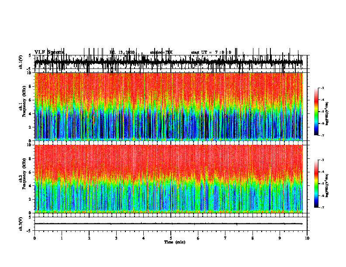Click inside the ch.1 spectrogram panel

(x=169, y=106)
